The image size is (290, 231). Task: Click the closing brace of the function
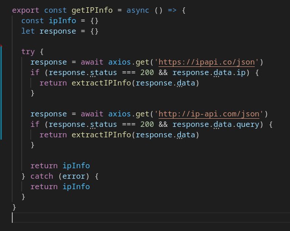[14, 207]
